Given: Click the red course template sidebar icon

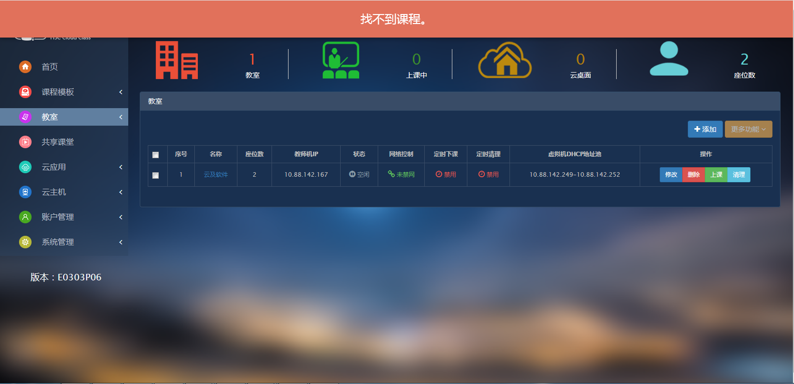Looking at the screenshot, I should [x=25, y=92].
